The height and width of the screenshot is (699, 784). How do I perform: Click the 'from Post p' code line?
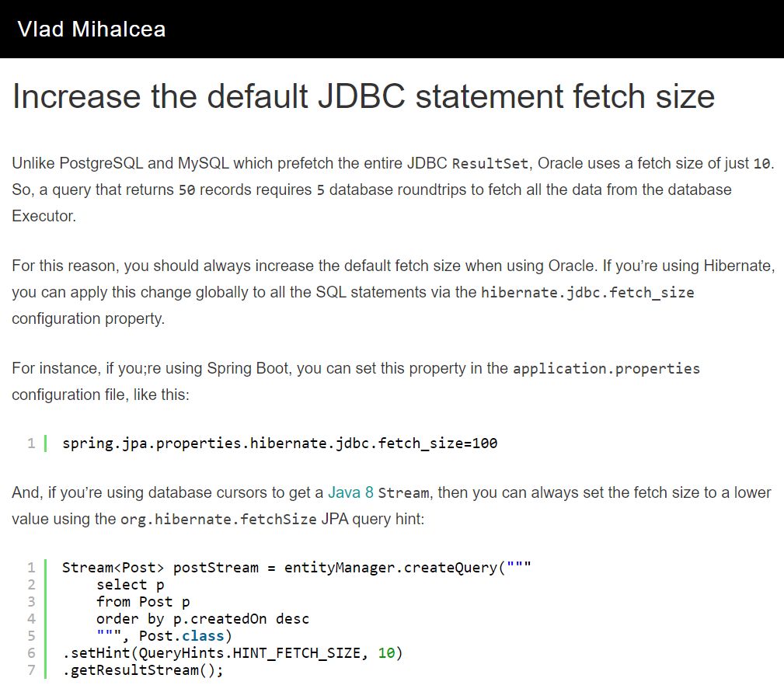coord(143,602)
